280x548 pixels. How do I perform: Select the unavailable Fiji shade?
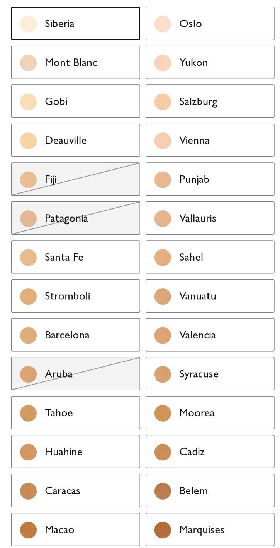(x=75, y=179)
